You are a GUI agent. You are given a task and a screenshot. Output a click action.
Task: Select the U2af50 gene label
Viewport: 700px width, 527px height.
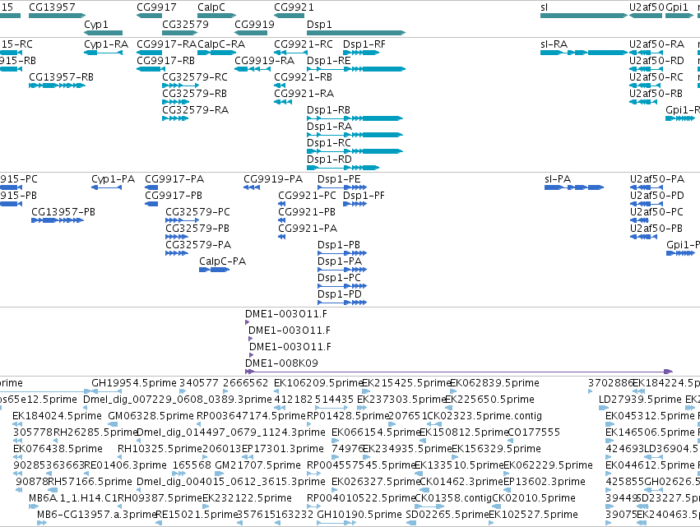[x=647, y=7]
